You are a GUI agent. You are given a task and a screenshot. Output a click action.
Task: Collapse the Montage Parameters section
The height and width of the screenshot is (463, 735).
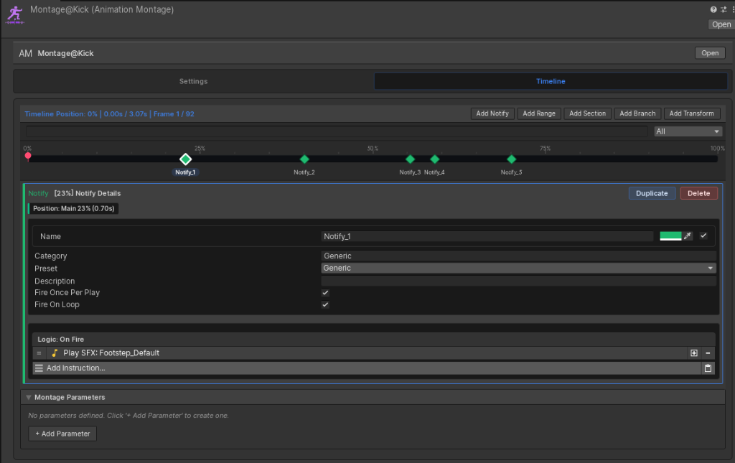click(x=29, y=398)
